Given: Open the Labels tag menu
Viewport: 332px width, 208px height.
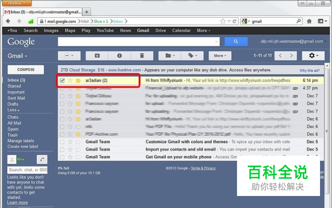Looking at the screenshot, I should click(192, 56).
